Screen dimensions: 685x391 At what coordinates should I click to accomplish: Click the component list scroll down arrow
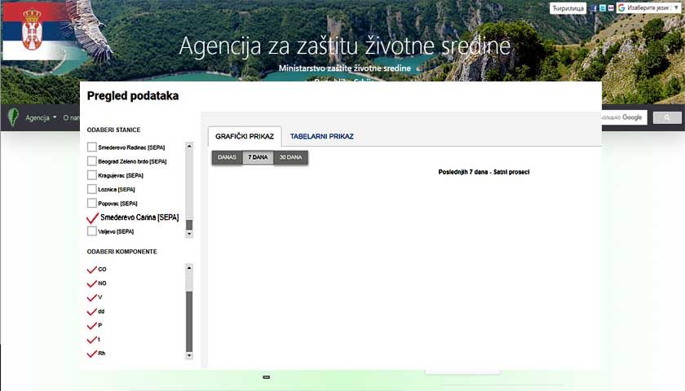(189, 355)
